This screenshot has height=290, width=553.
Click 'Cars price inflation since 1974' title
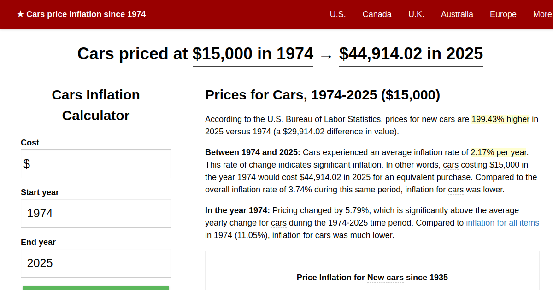pyautogui.click(x=86, y=14)
